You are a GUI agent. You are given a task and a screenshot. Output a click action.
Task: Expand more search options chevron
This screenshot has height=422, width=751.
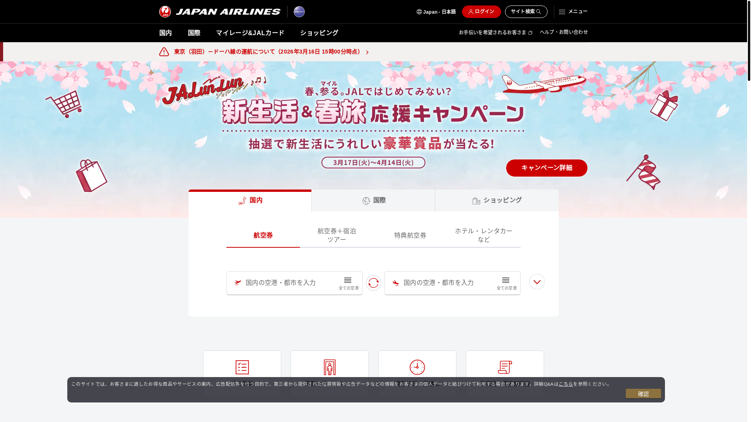[x=537, y=282]
